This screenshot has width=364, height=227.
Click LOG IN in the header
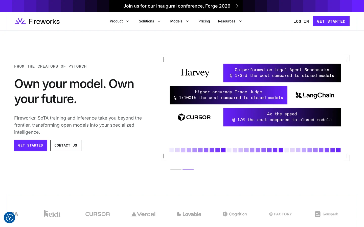(301, 21)
